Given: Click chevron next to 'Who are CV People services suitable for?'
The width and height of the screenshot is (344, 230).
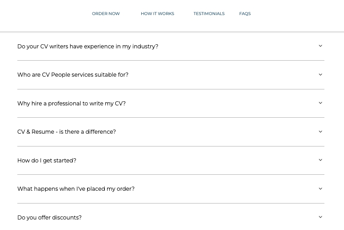Looking at the screenshot, I should coord(320,75).
